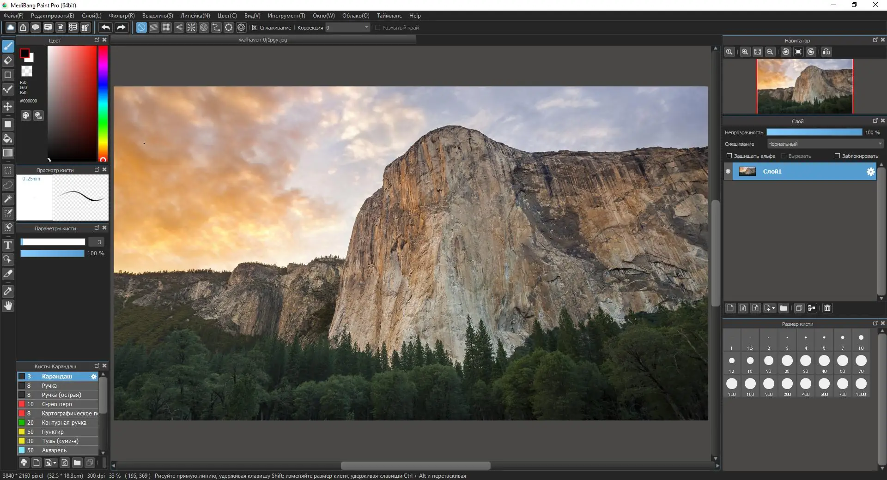Turn off snap with the blue Off icon
887x480 pixels.
pos(141,27)
